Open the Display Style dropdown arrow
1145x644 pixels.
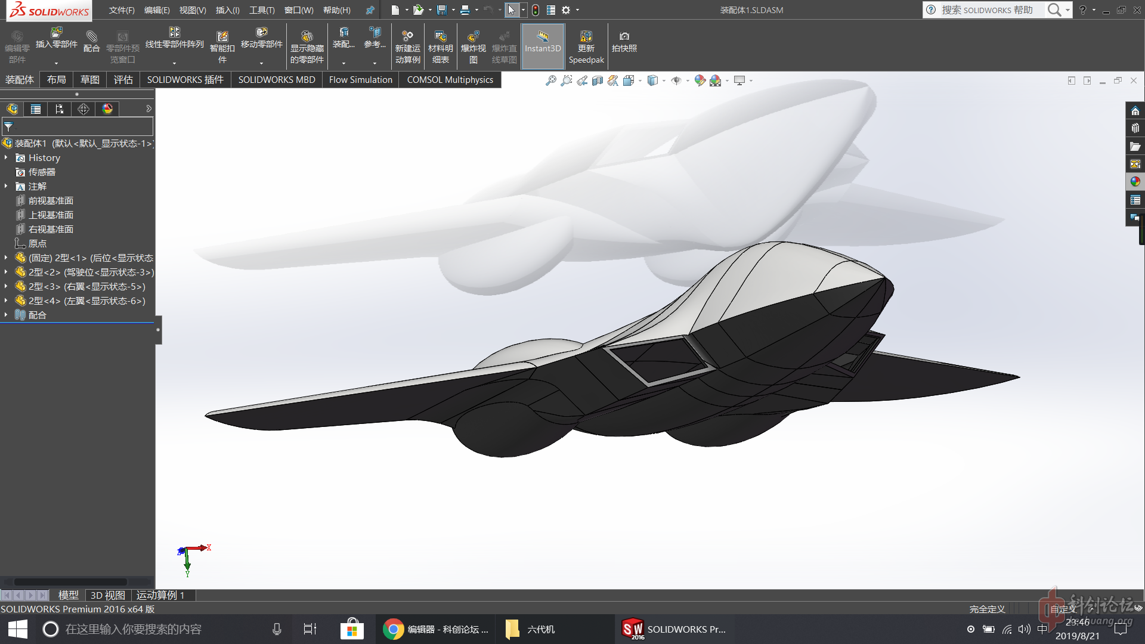[664, 80]
